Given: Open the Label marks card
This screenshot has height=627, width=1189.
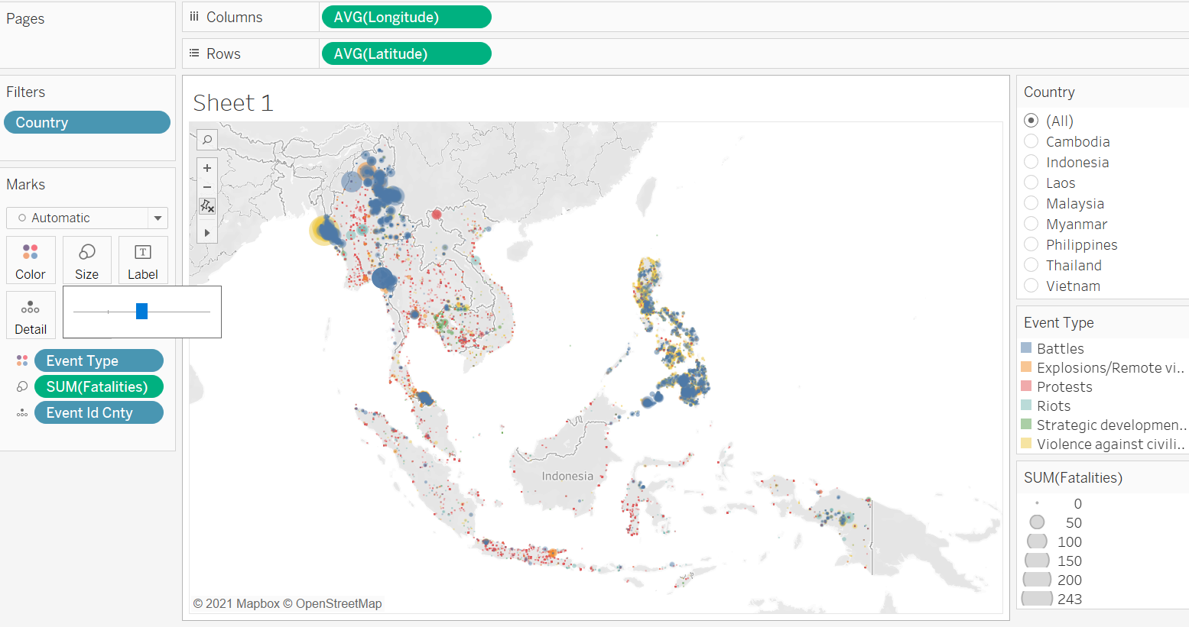Looking at the screenshot, I should tap(143, 260).
